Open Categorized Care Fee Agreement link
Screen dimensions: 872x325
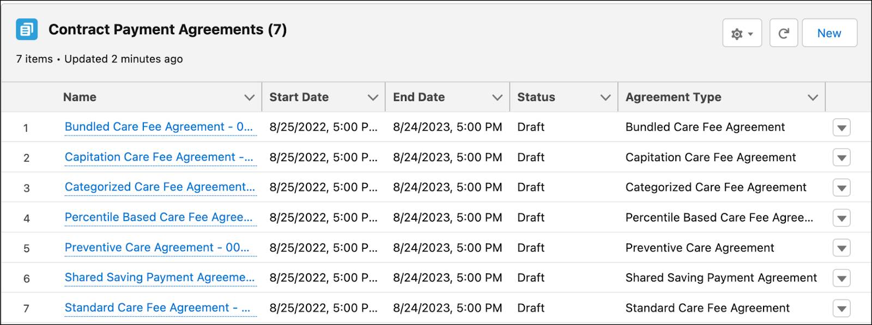160,187
